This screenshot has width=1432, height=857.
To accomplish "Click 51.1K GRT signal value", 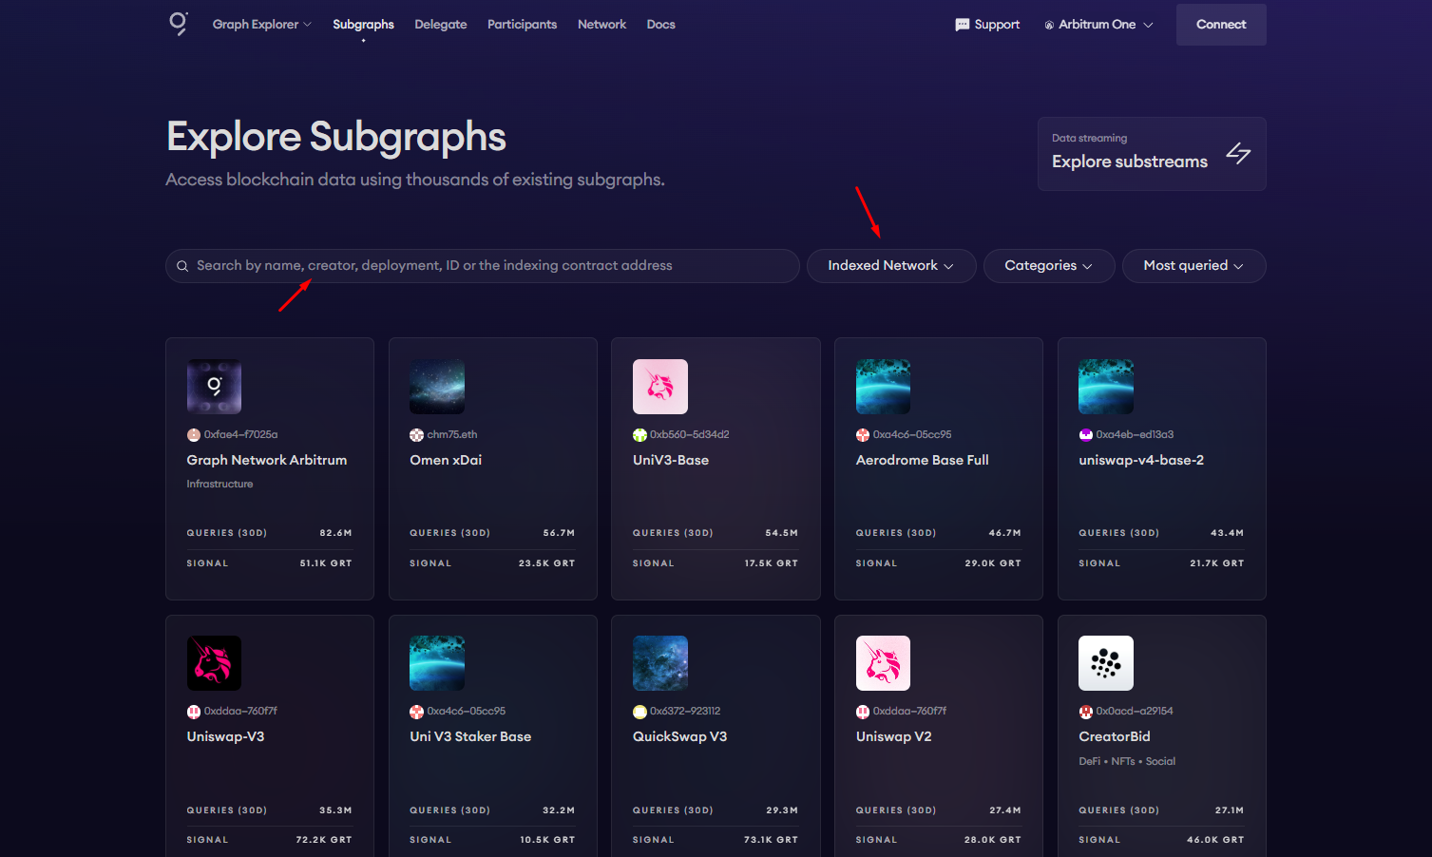I will 326,563.
